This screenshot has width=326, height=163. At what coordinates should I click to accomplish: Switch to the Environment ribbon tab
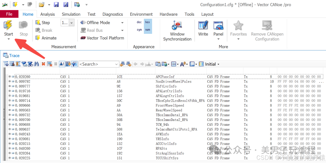[141, 14]
